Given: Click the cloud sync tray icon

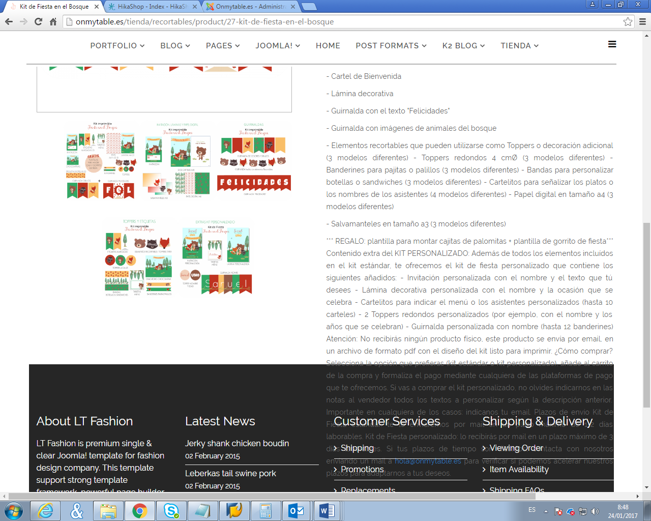Looking at the screenshot, I should coord(570,511).
